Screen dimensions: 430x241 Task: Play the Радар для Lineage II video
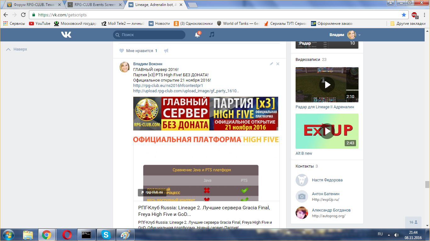click(x=327, y=84)
